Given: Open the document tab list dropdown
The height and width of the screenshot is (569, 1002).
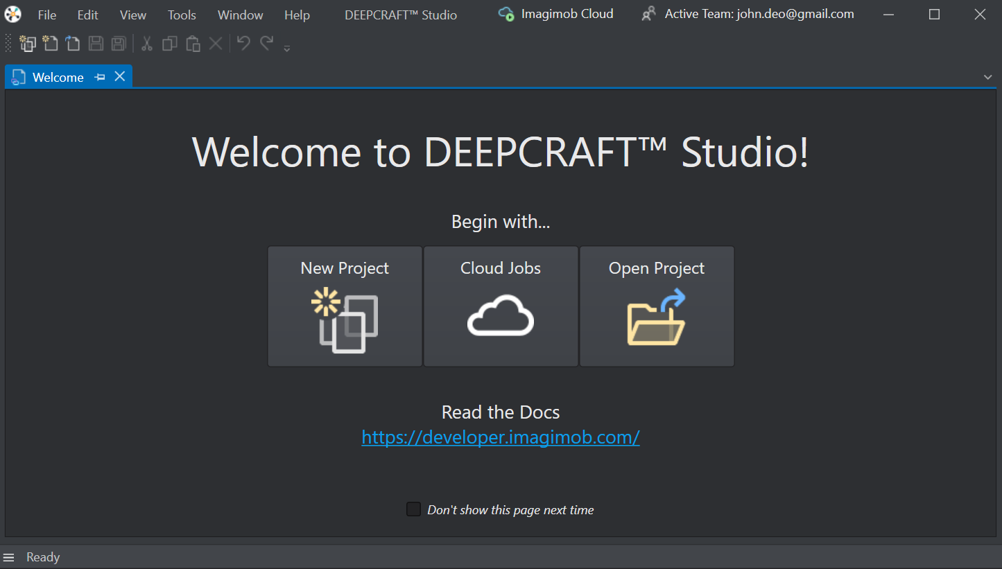Looking at the screenshot, I should point(988,77).
